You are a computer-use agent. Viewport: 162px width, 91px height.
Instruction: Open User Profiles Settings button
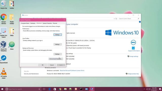coord(58,44)
